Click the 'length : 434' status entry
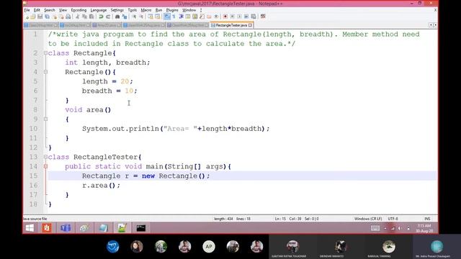461x259 pixels. coord(223,219)
